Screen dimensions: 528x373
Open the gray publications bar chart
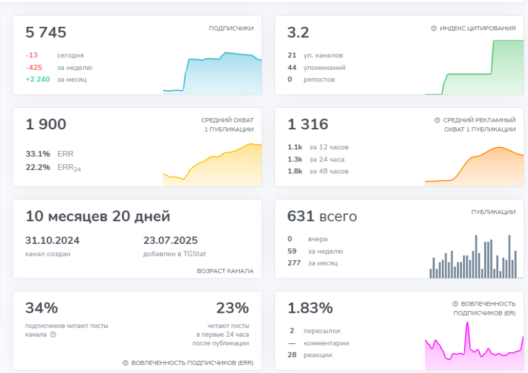click(x=474, y=258)
